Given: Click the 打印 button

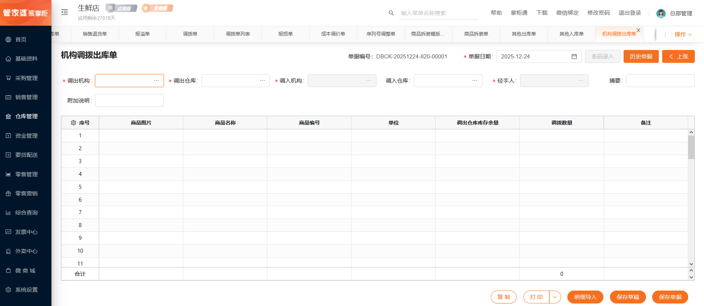Looking at the screenshot, I should 536,297.
